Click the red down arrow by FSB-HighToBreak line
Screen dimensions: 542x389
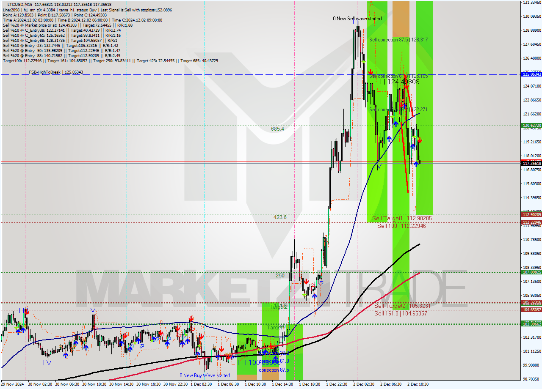pos(371,72)
